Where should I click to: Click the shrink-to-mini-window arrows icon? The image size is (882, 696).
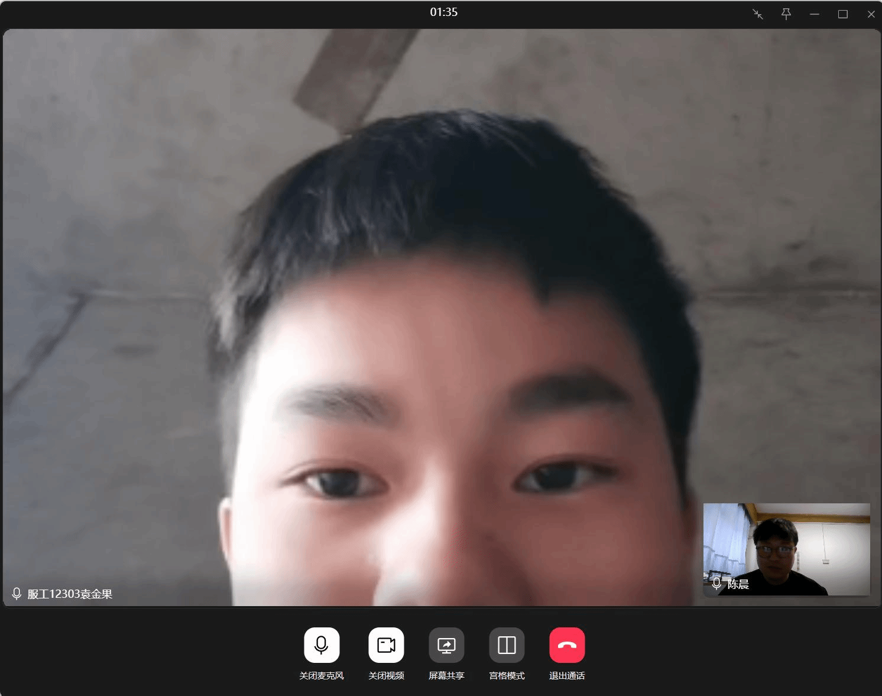(x=758, y=14)
